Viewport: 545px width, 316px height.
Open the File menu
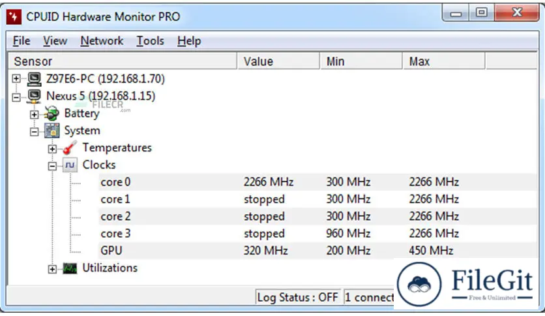22,41
